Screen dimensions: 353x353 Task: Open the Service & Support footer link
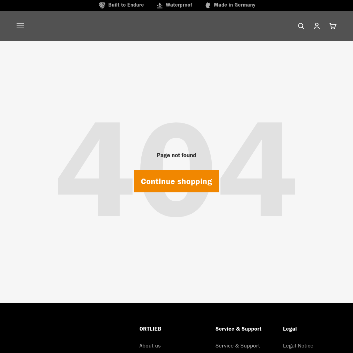click(x=238, y=345)
